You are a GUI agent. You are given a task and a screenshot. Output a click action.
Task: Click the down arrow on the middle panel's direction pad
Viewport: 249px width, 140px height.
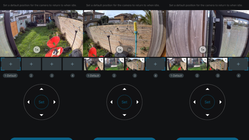(124, 115)
